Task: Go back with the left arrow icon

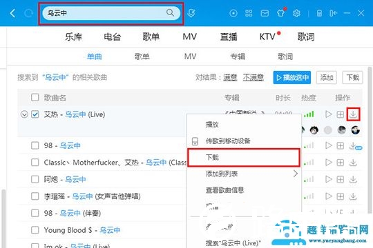Action: [x=12, y=13]
